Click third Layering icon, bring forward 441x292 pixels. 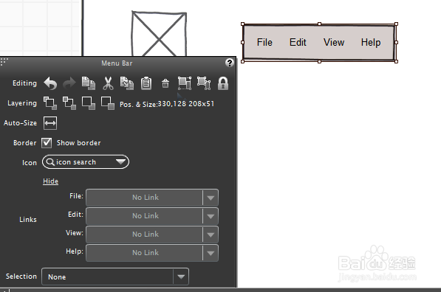point(89,103)
